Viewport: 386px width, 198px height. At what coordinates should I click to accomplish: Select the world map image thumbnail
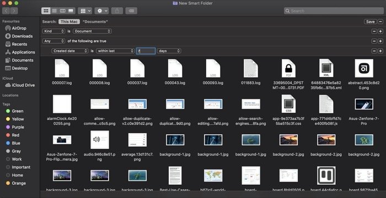click(213, 175)
